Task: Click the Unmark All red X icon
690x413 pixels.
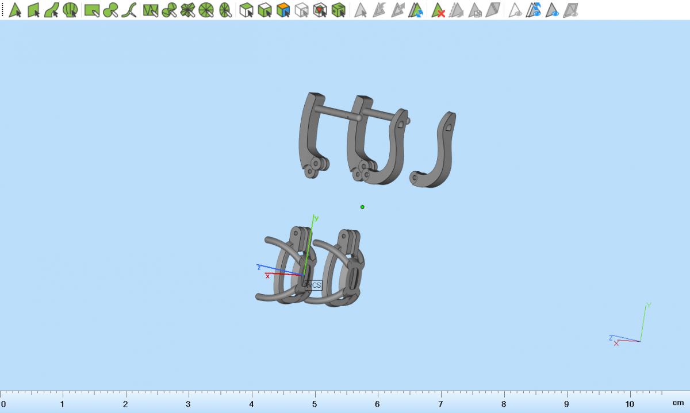Action: [x=438, y=10]
